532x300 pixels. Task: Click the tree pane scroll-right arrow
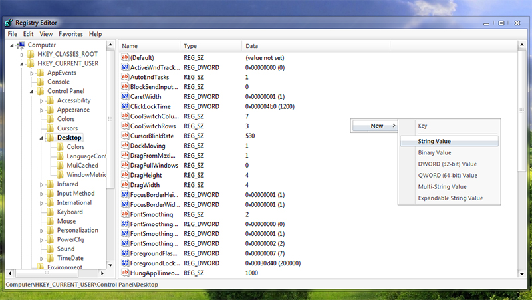tap(102, 273)
